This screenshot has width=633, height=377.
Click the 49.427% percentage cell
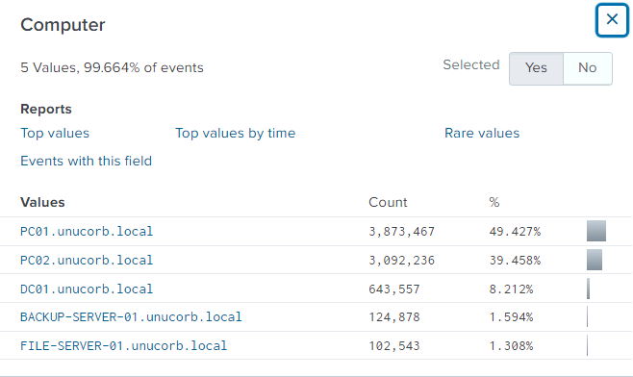click(515, 231)
